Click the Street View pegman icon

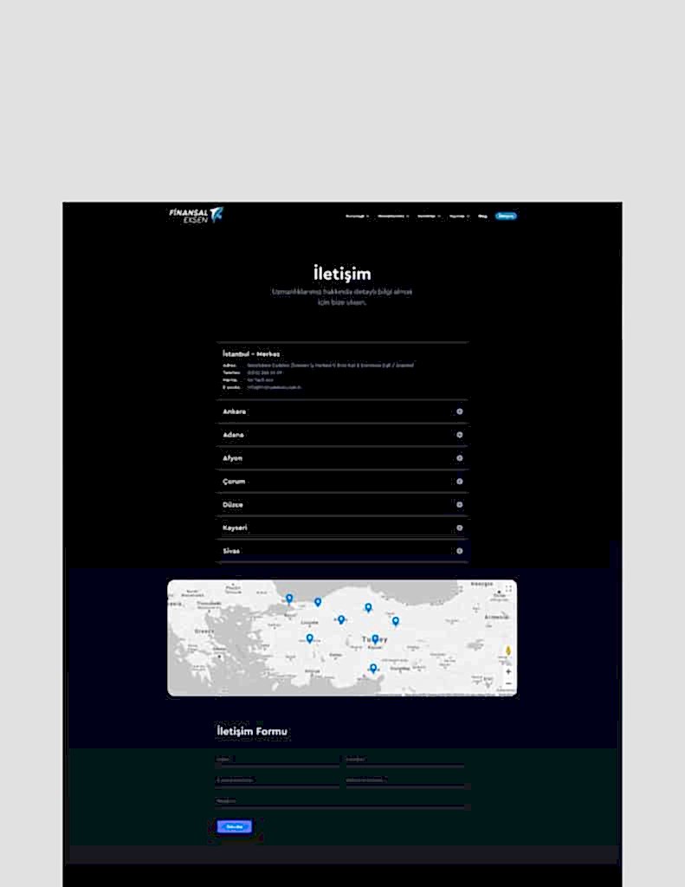coord(508,651)
